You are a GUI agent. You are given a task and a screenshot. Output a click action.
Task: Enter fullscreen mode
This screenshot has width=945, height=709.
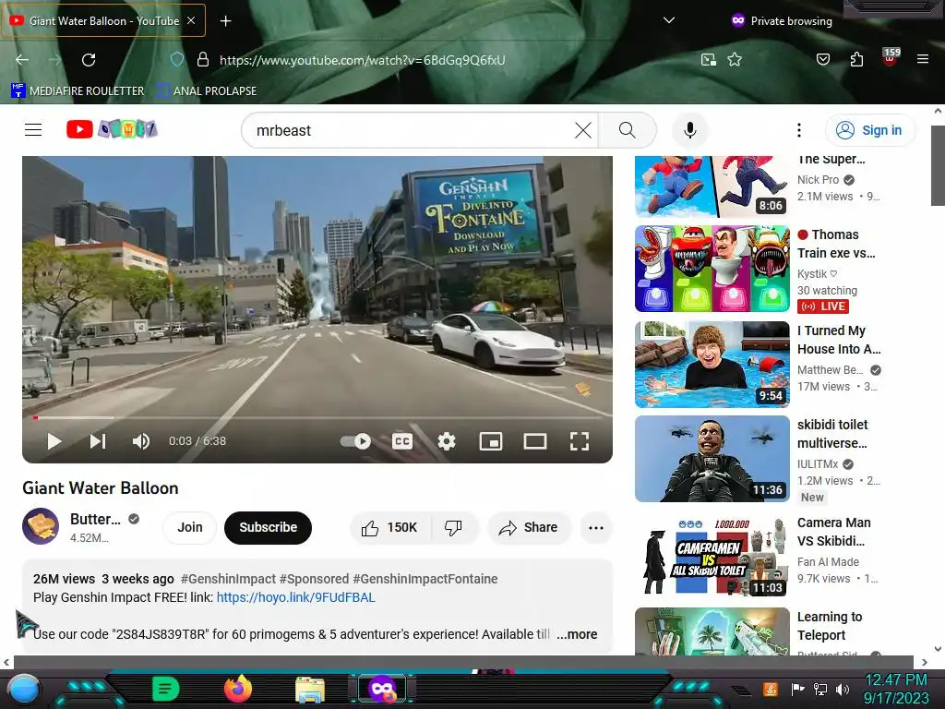point(580,441)
